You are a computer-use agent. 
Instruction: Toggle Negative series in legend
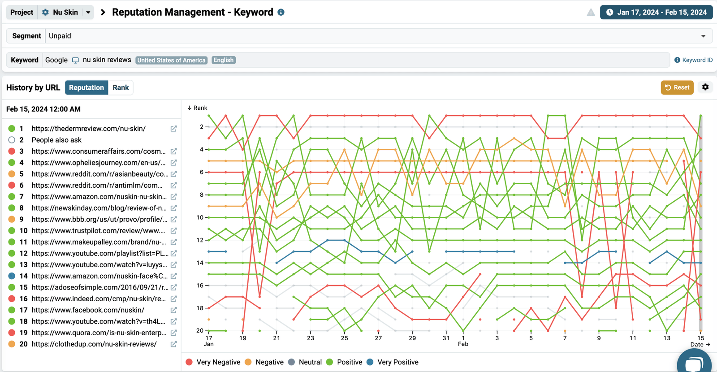tap(264, 362)
